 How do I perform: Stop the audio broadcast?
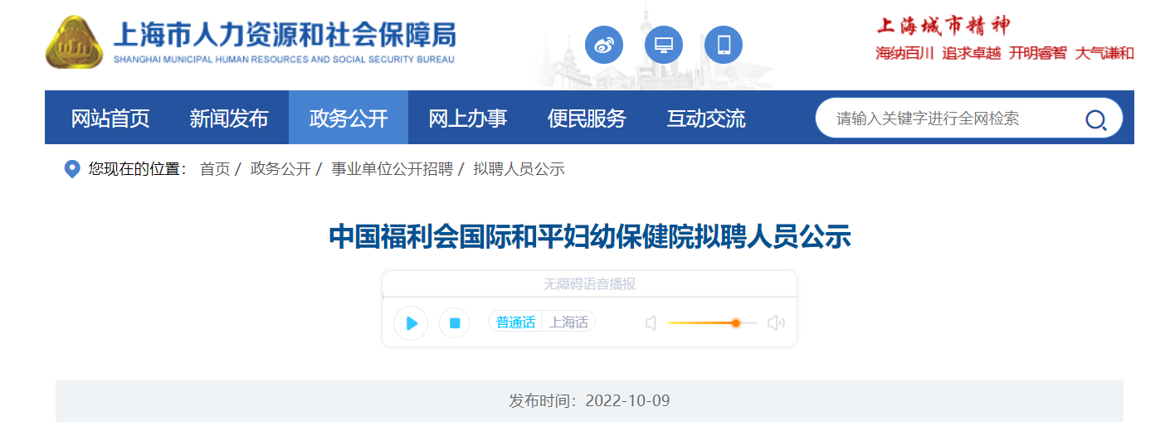pos(455,323)
